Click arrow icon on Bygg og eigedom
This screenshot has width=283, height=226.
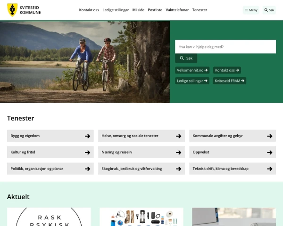coord(87,136)
